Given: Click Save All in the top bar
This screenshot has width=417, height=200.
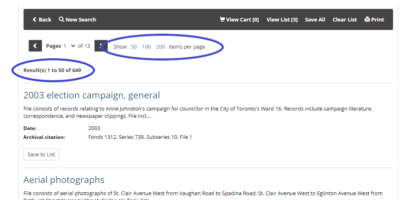Looking at the screenshot, I should 315,19.
